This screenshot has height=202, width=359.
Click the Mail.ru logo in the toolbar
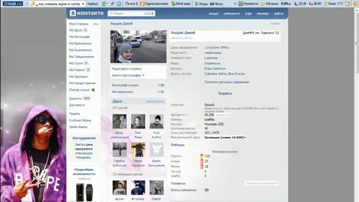(x=13, y=4)
